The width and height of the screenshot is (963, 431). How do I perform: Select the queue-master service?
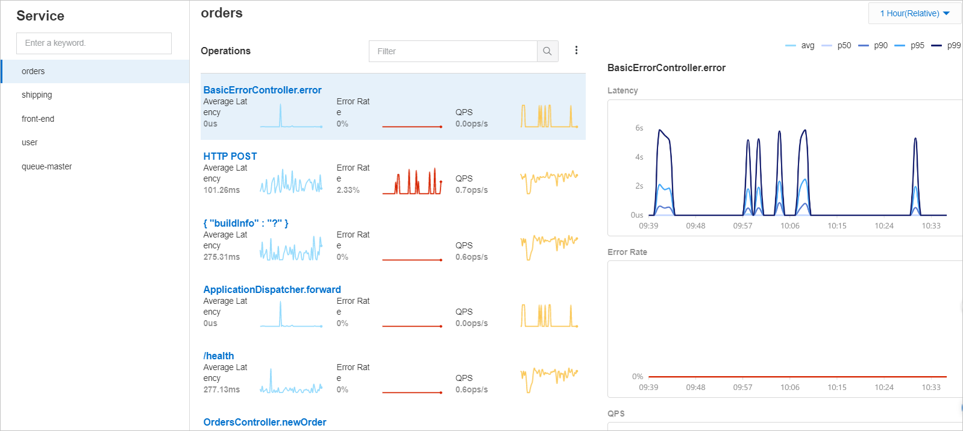pos(95,166)
